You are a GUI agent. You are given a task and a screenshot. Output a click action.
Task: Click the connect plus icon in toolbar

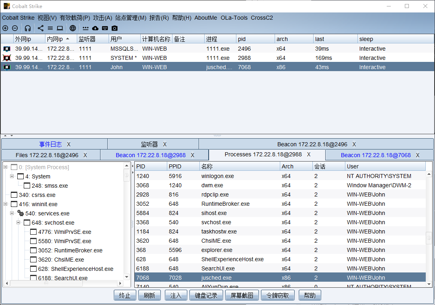pyautogui.click(x=5, y=28)
